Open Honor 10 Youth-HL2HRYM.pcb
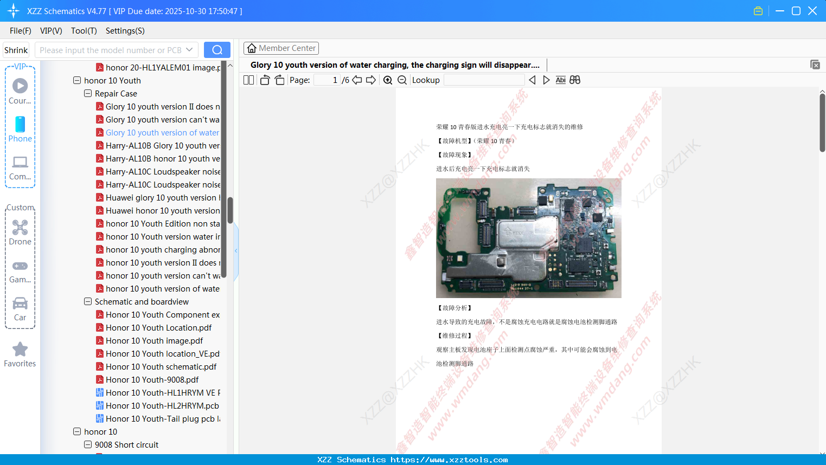Viewport: 826px width, 465px height. (158, 405)
